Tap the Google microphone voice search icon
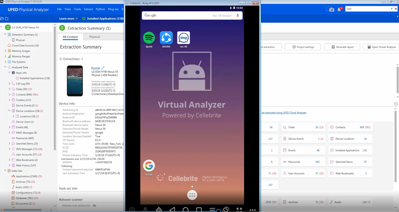This screenshot has height=212, width=399. [x=238, y=16]
